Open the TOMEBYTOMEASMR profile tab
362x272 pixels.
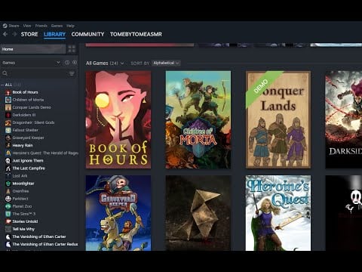136,34
